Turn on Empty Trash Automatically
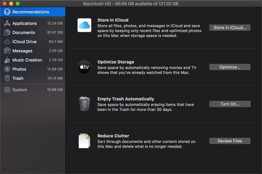The height and width of the screenshot is (174, 262). (229, 104)
